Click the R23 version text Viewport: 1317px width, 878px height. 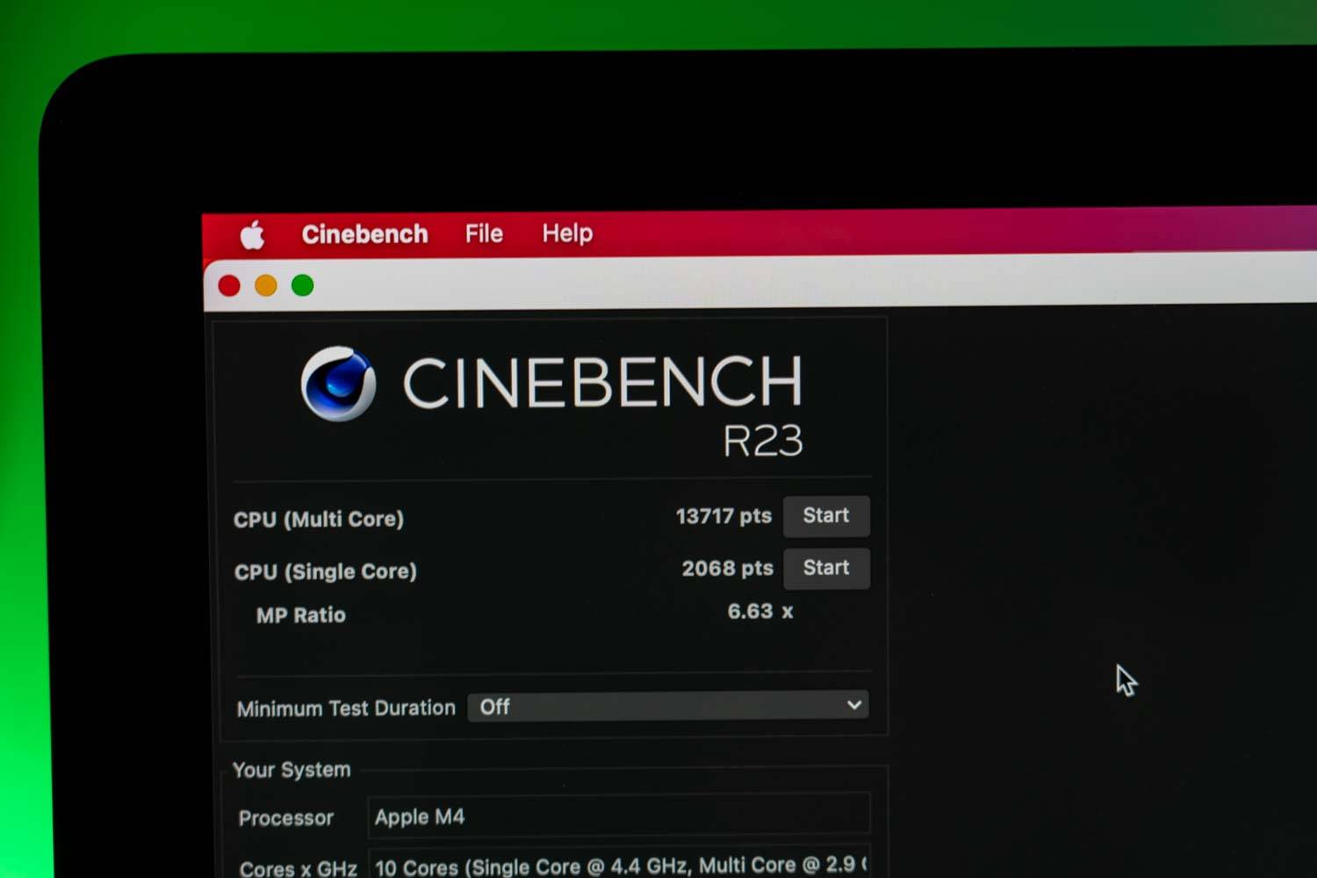click(x=763, y=441)
